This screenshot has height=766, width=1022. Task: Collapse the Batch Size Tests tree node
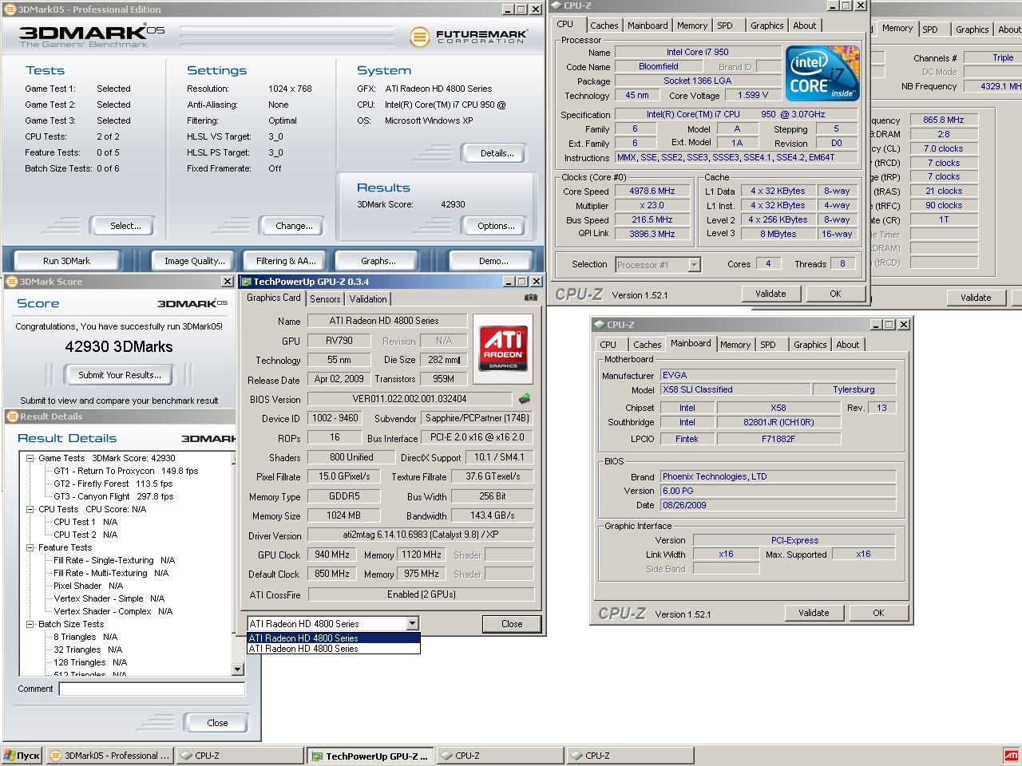click(x=30, y=624)
